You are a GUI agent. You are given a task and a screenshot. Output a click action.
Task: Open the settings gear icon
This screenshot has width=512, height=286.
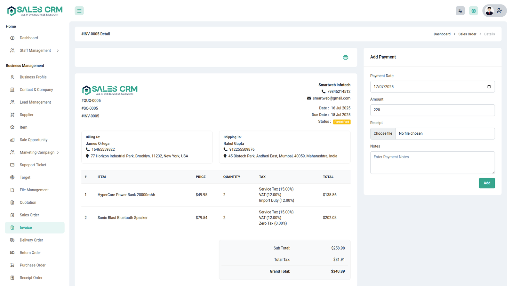coord(473,11)
